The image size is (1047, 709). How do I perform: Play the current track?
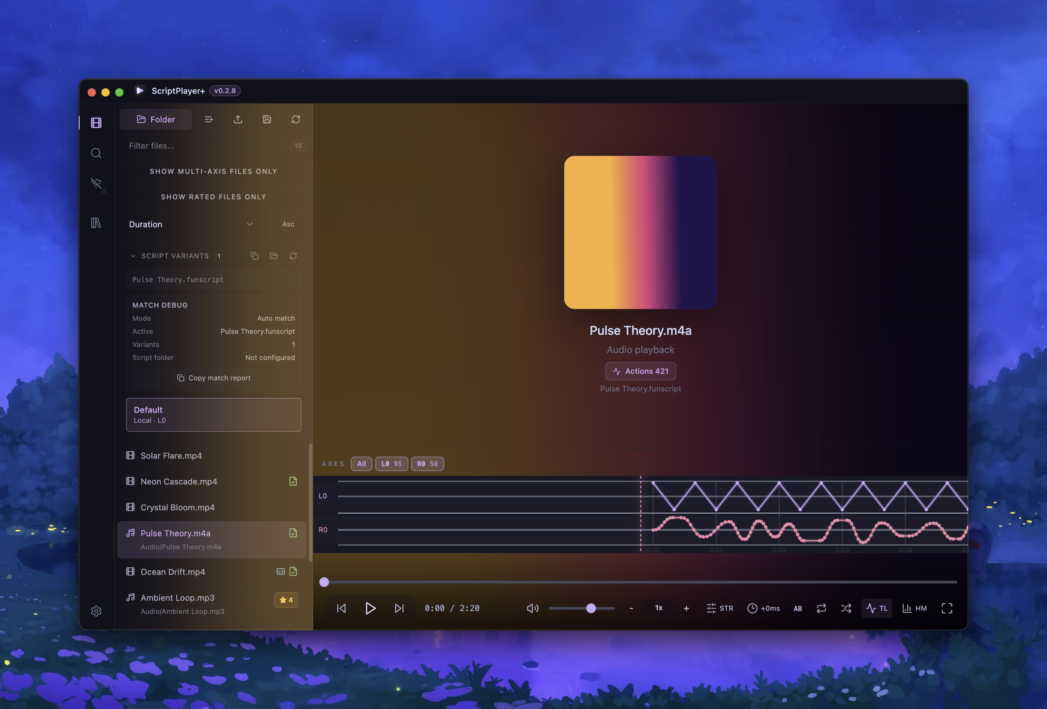(x=370, y=608)
